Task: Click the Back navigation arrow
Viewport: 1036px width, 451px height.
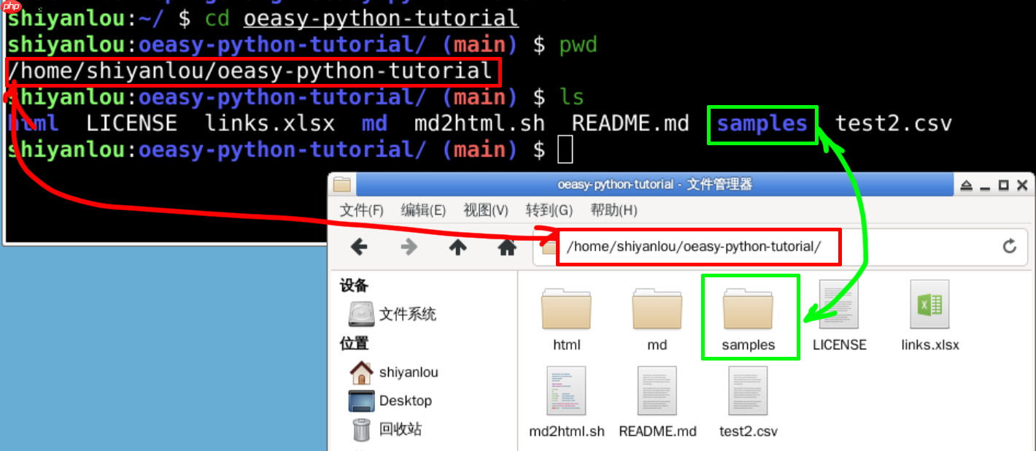Action: [x=359, y=247]
